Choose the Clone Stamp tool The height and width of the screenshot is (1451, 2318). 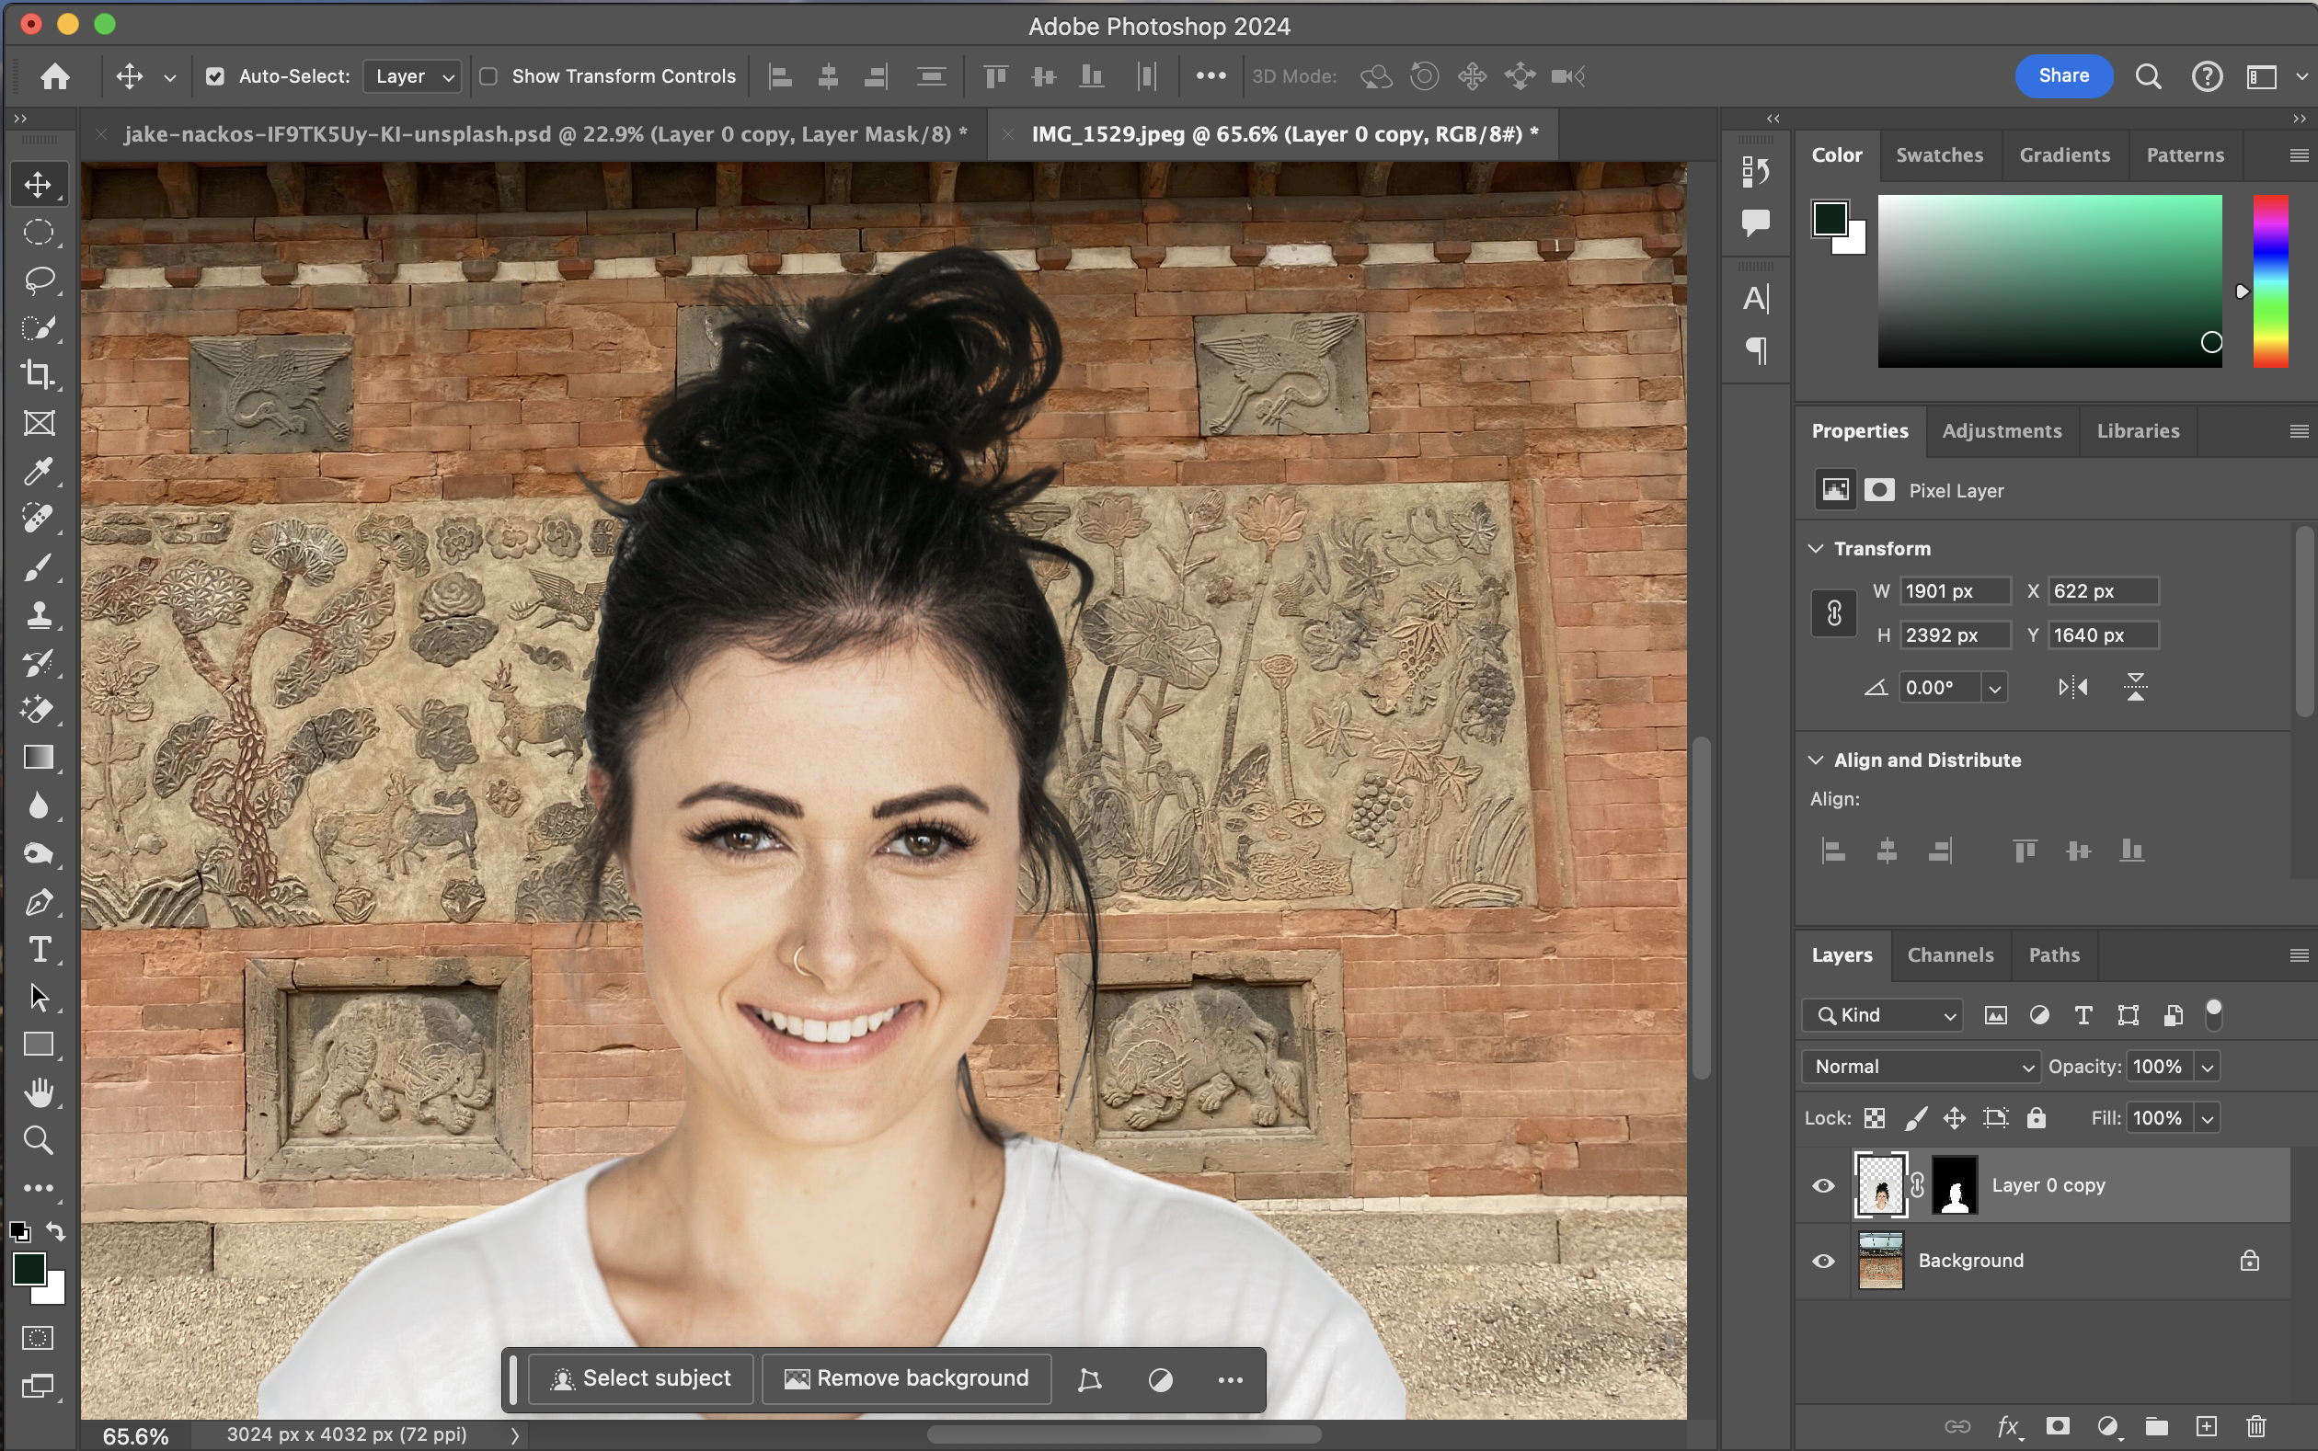point(39,614)
